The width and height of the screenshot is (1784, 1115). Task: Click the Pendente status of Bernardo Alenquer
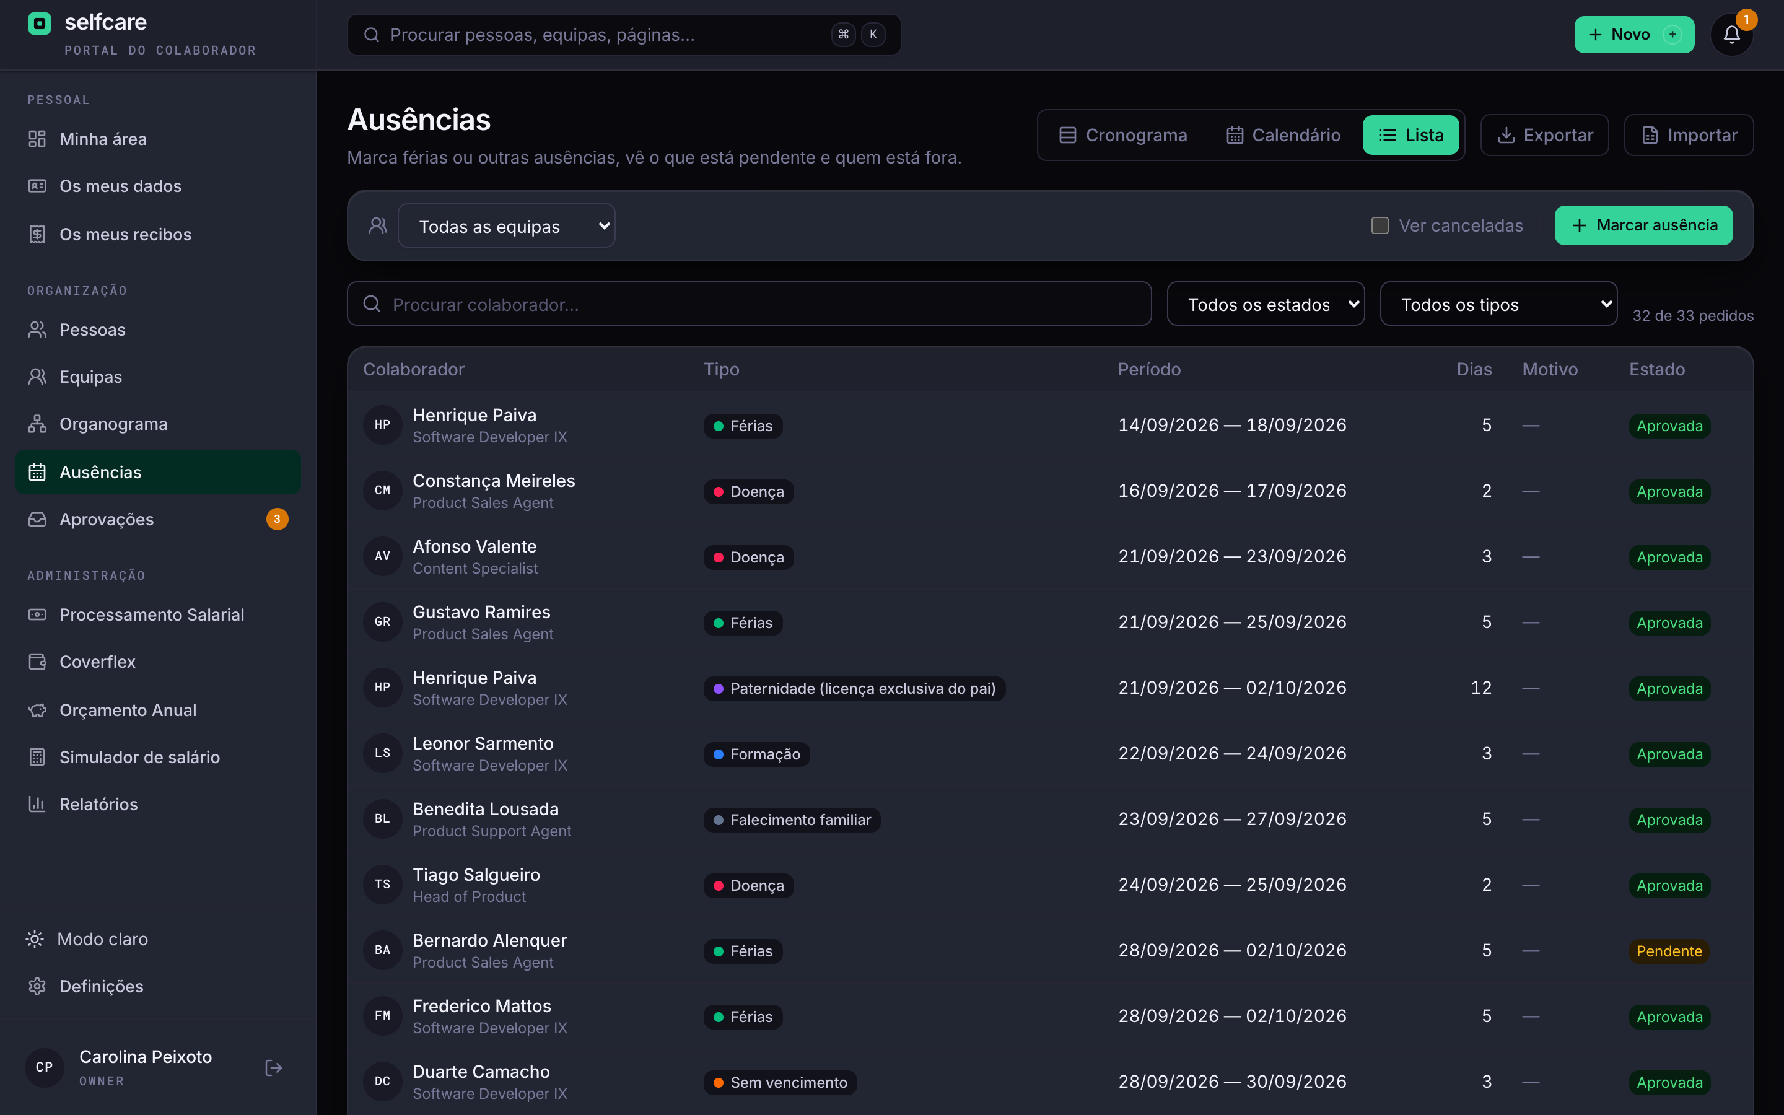pos(1669,951)
